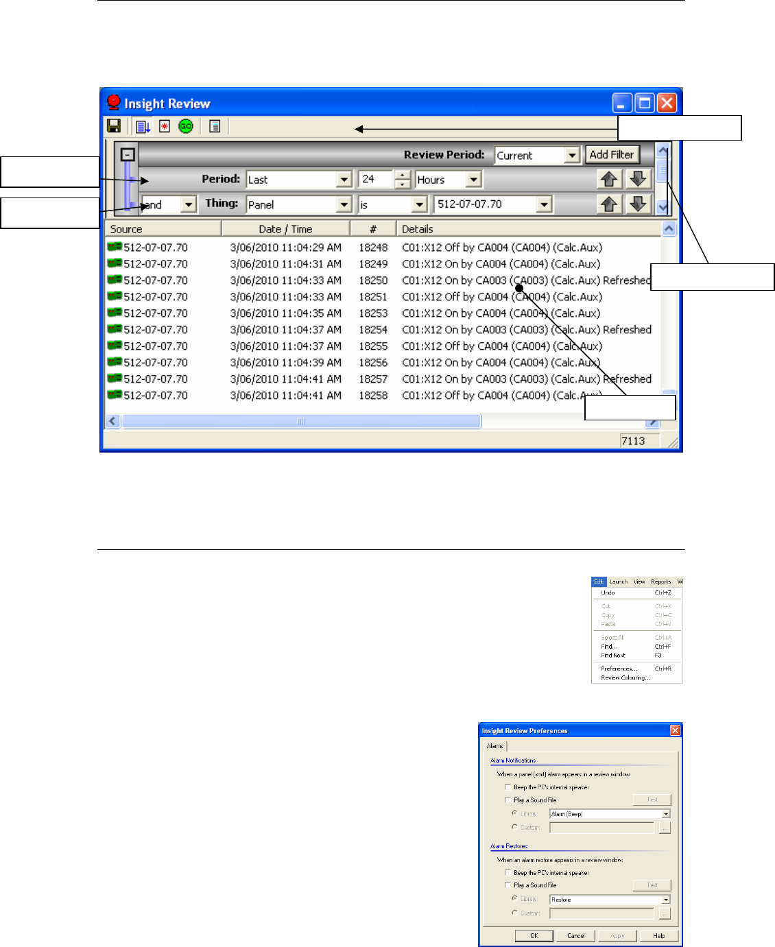Image resolution: width=775 pixels, height=947 pixels.
Task: Move the Period filter row down
Action: [638, 179]
